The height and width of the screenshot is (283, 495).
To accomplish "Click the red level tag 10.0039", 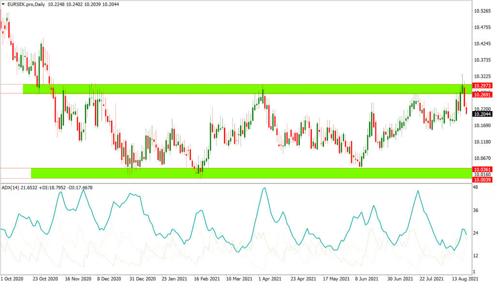I will [x=482, y=181].
